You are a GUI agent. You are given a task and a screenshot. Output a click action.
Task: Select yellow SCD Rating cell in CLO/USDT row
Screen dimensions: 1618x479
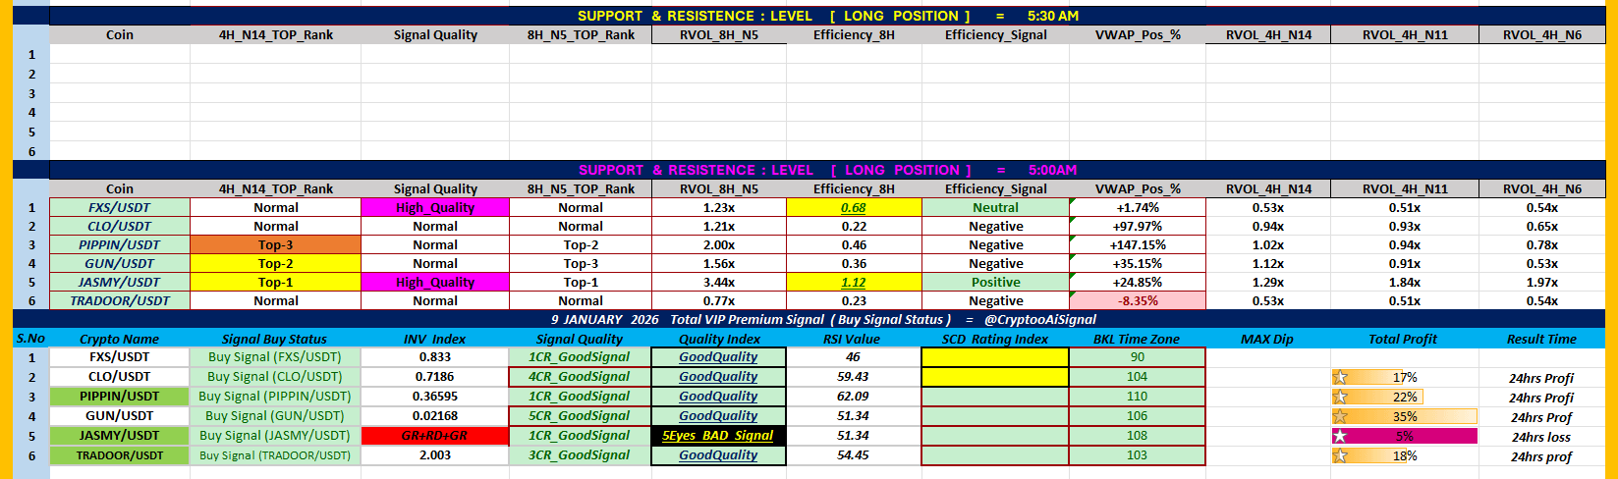click(x=995, y=377)
